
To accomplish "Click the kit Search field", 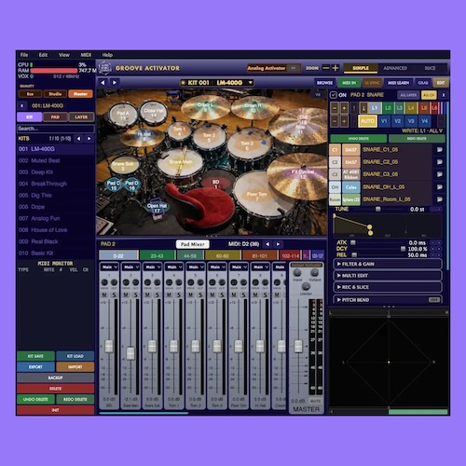I will click(x=56, y=129).
